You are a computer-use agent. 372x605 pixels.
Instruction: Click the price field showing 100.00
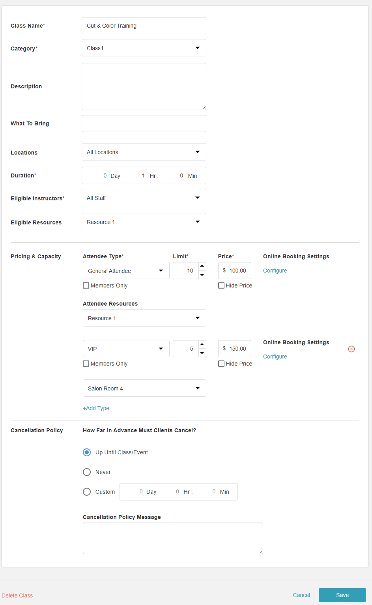pyautogui.click(x=235, y=271)
